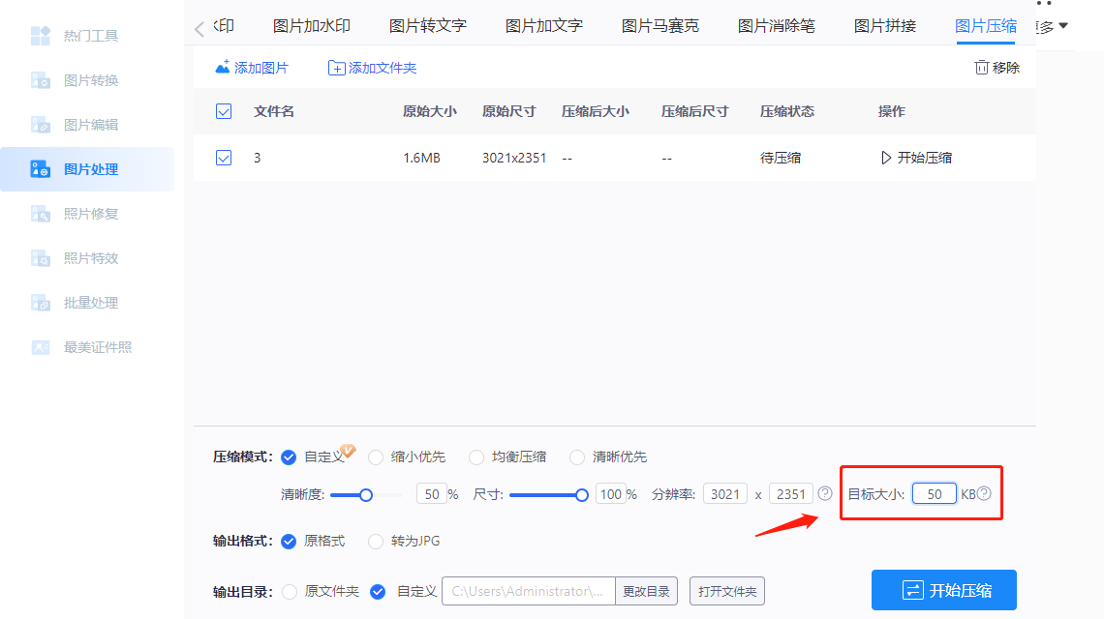Image resolution: width=1104 pixels, height=619 pixels.
Task: Select the 转为JPG output format option
Action: (x=376, y=542)
